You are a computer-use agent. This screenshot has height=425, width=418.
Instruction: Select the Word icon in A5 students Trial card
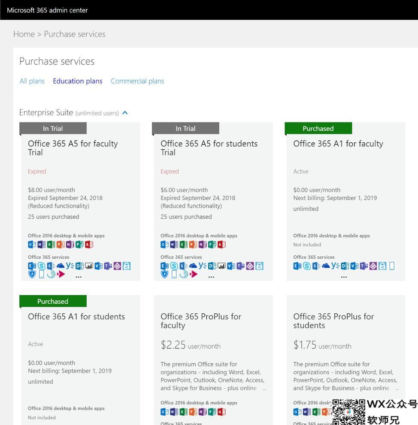[174, 245]
